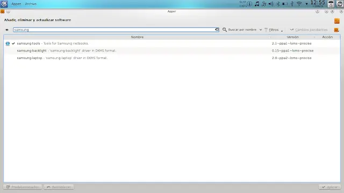Minimize the Apper window
Image resolution: width=344 pixels, height=193 pixels.
coord(326,12)
